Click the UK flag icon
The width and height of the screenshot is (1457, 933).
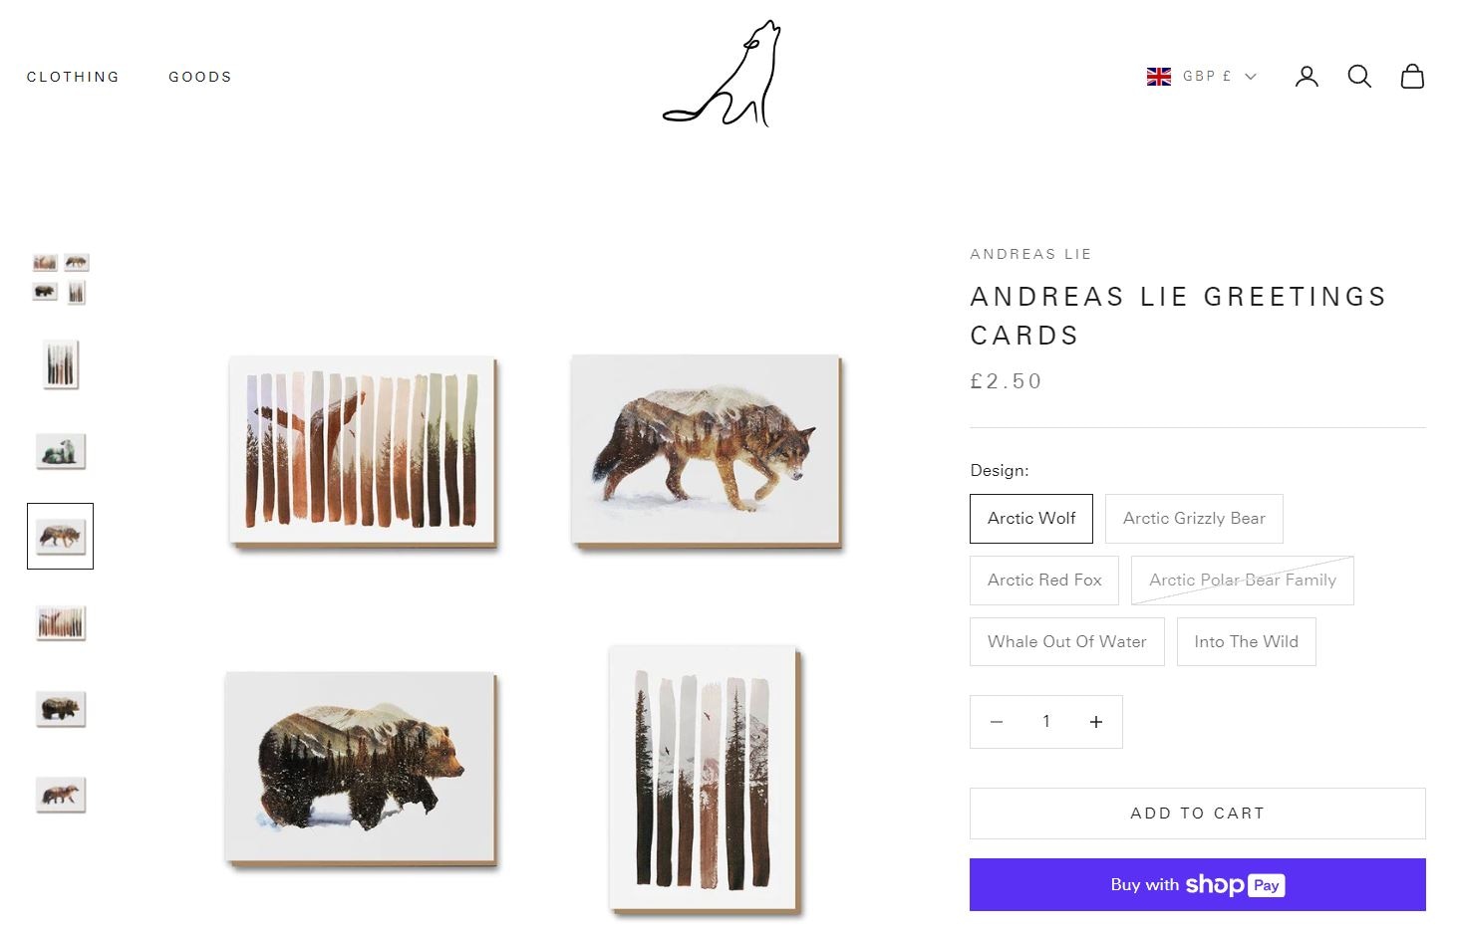coord(1159,77)
